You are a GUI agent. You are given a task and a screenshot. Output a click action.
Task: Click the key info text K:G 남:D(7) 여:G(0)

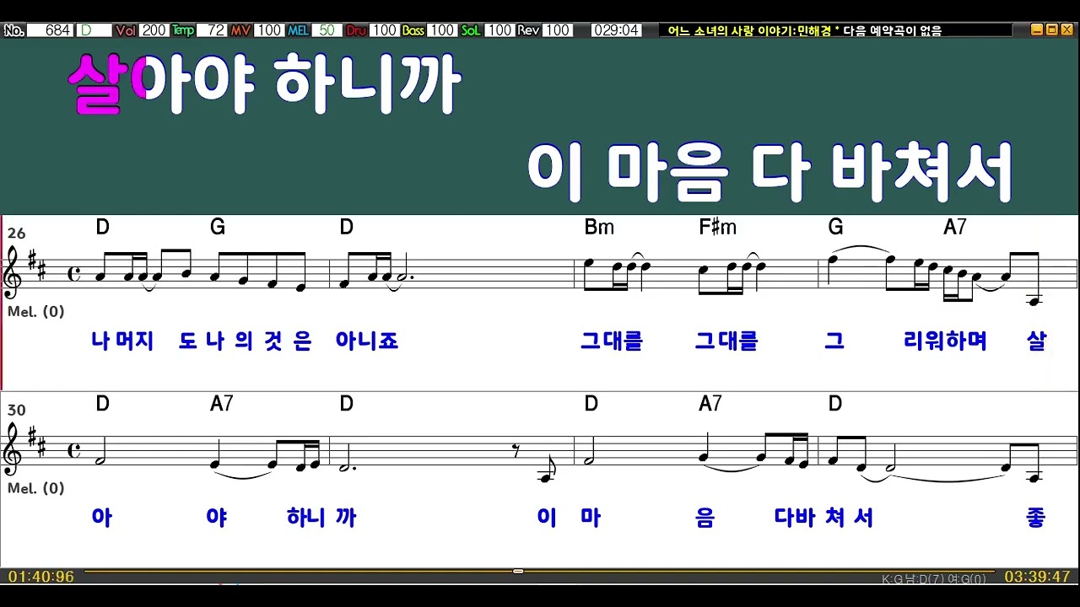[934, 579]
